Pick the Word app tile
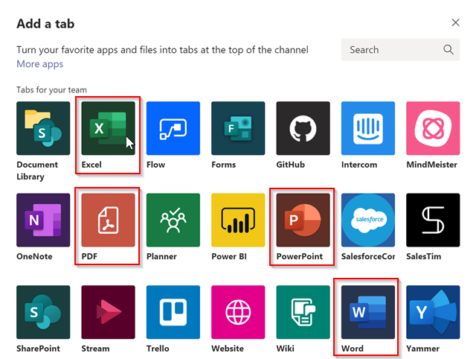This screenshot has height=359, width=476. point(367,311)
